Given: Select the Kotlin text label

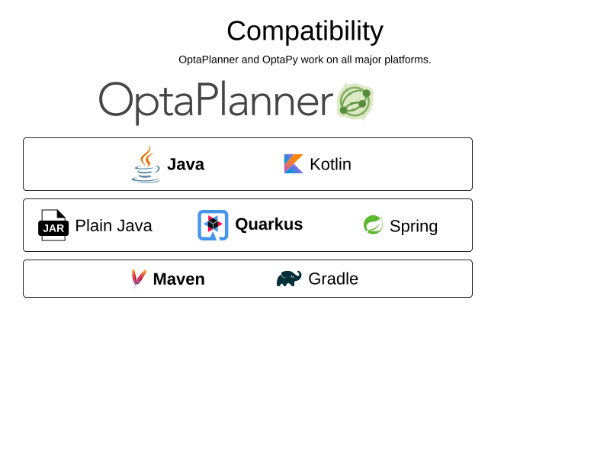Looking at the screenshot, I should pos(331,164).
